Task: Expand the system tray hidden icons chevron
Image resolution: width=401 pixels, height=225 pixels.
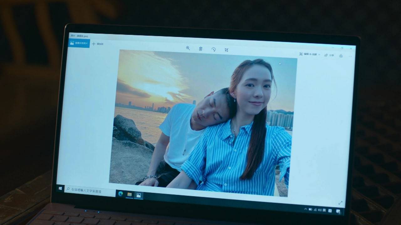Action: [x=305, y=209]
